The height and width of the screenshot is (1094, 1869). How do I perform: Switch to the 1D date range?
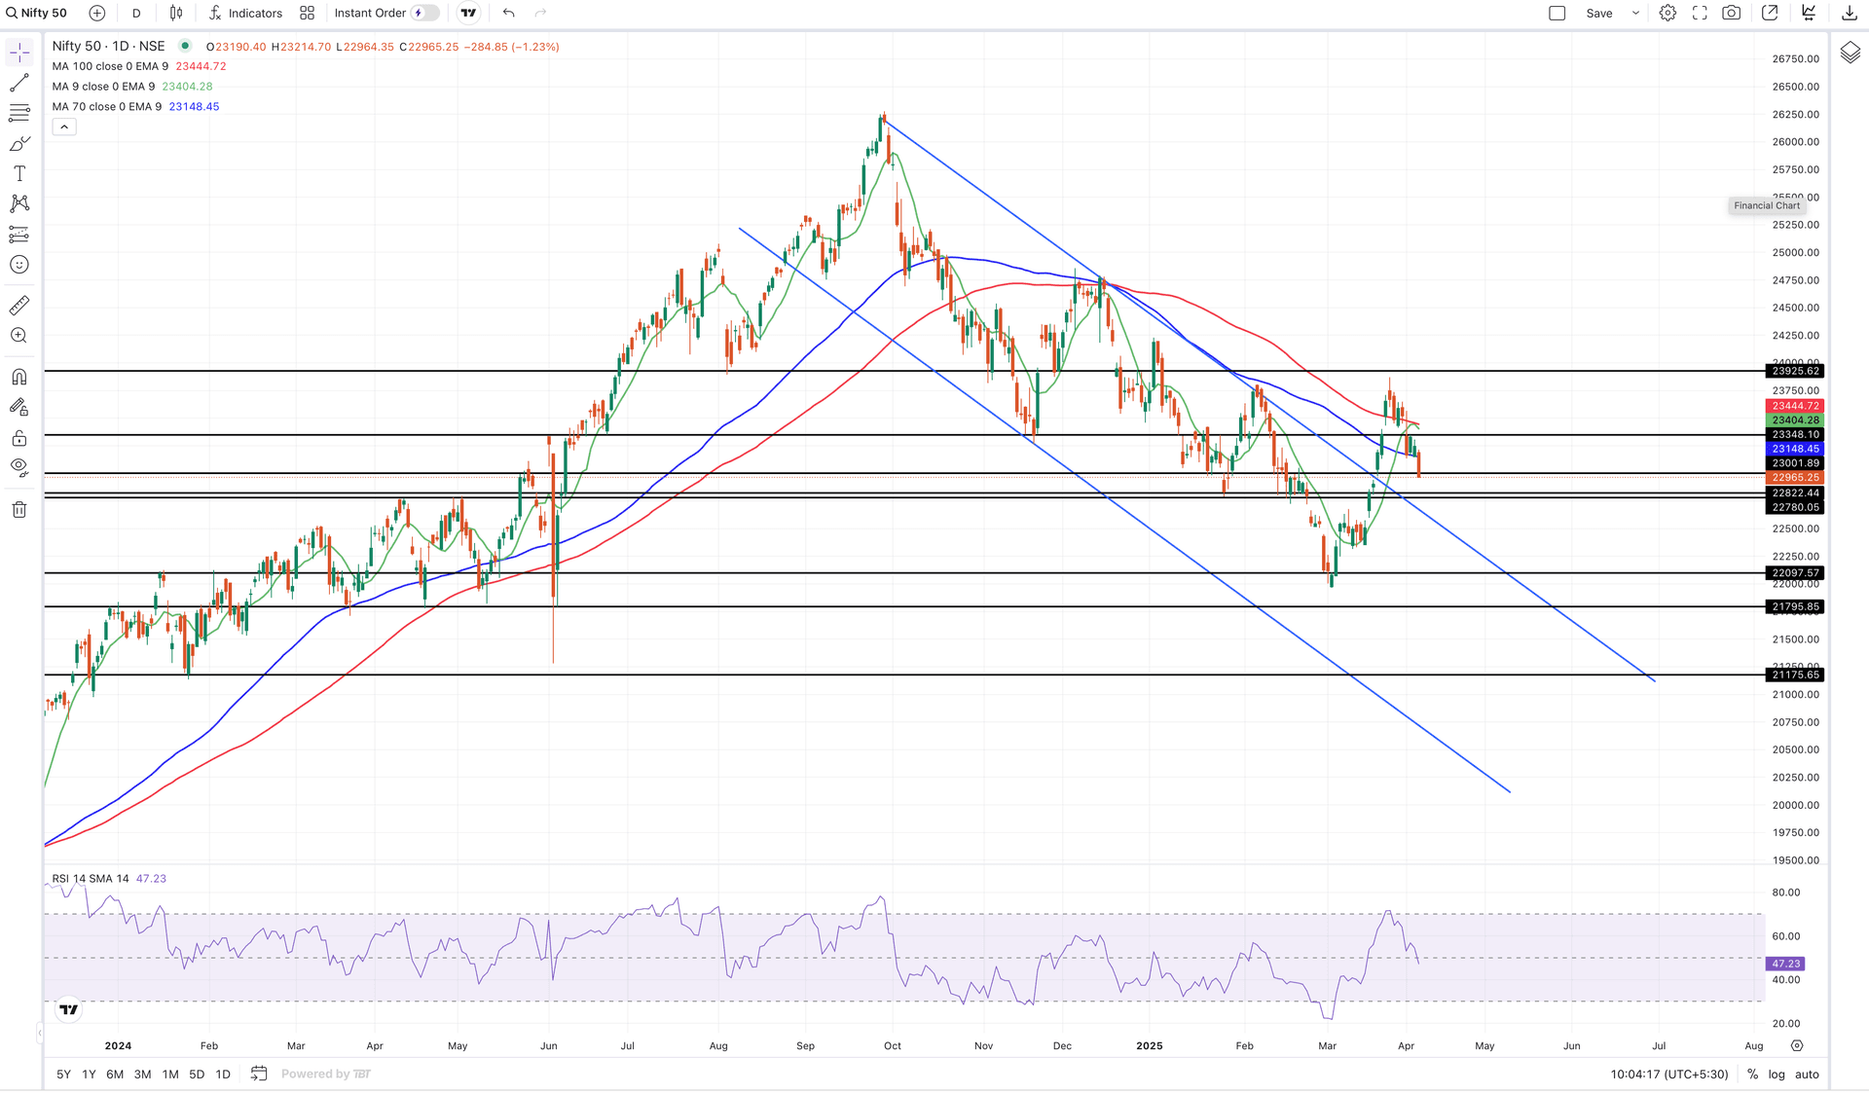tap(223, 1075)
